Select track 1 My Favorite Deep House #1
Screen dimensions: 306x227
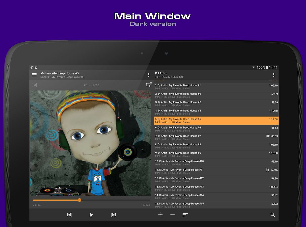click(x=216, y=87)
